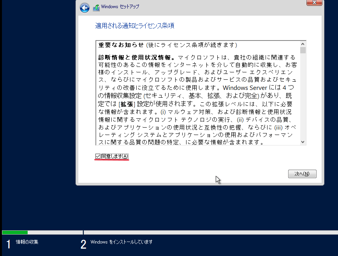Click the Windows をインストールしています step label
The image size is (338, 256).
(x=121, y=242)
